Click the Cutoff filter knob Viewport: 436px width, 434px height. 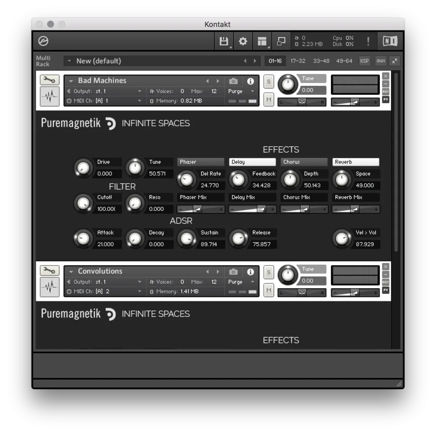(83, 203)
